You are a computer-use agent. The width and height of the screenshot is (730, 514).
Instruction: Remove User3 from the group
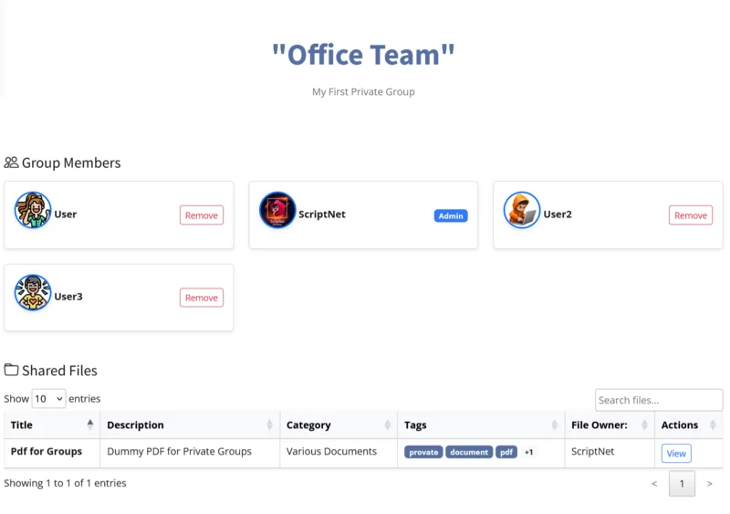[x=201, y=298]
